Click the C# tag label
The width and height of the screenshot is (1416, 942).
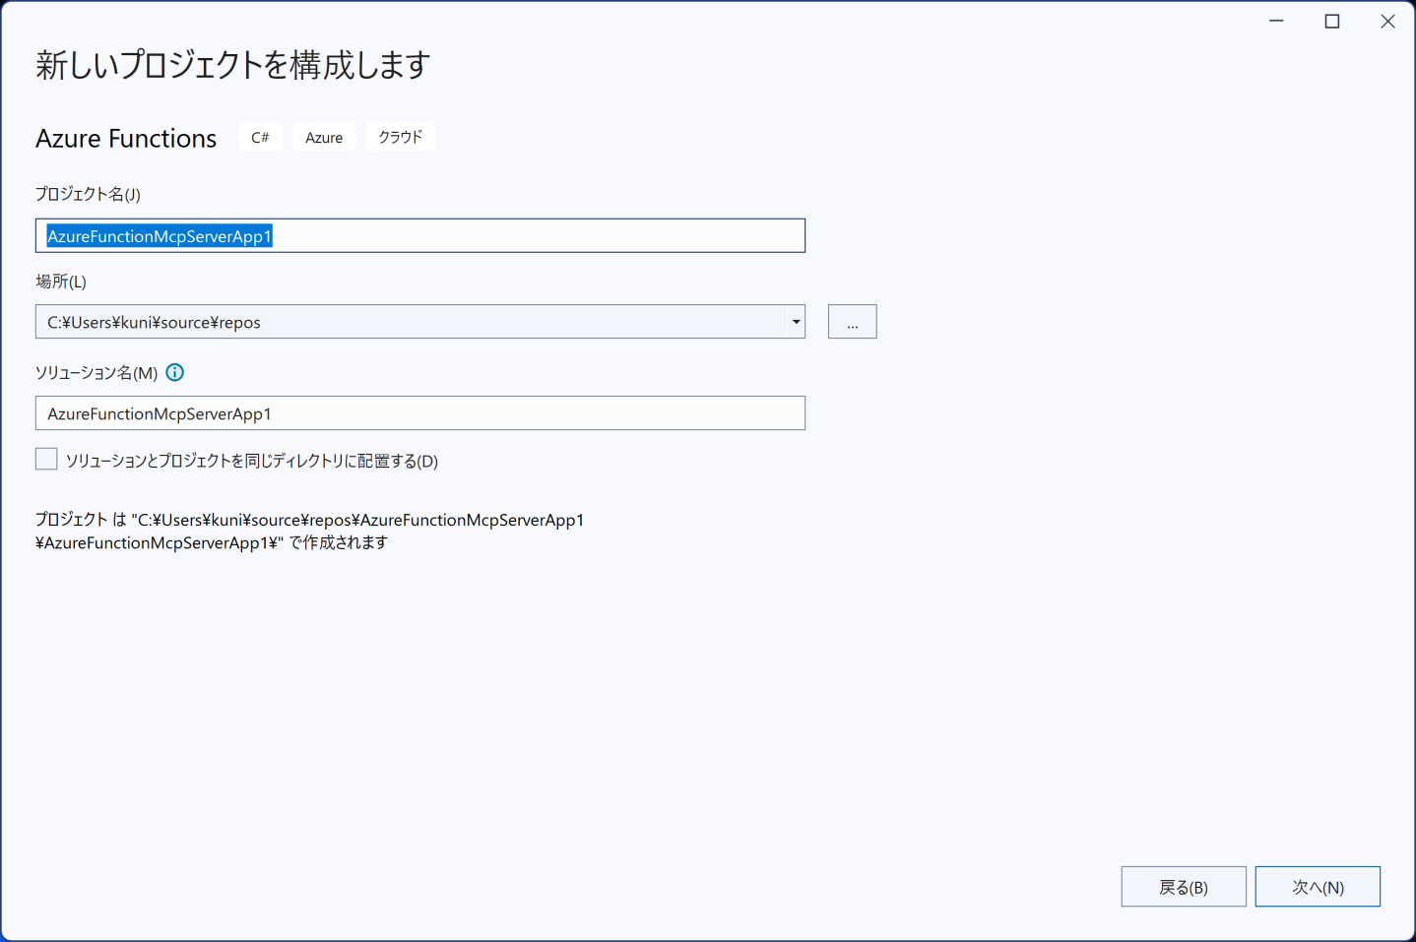point(260,138)
